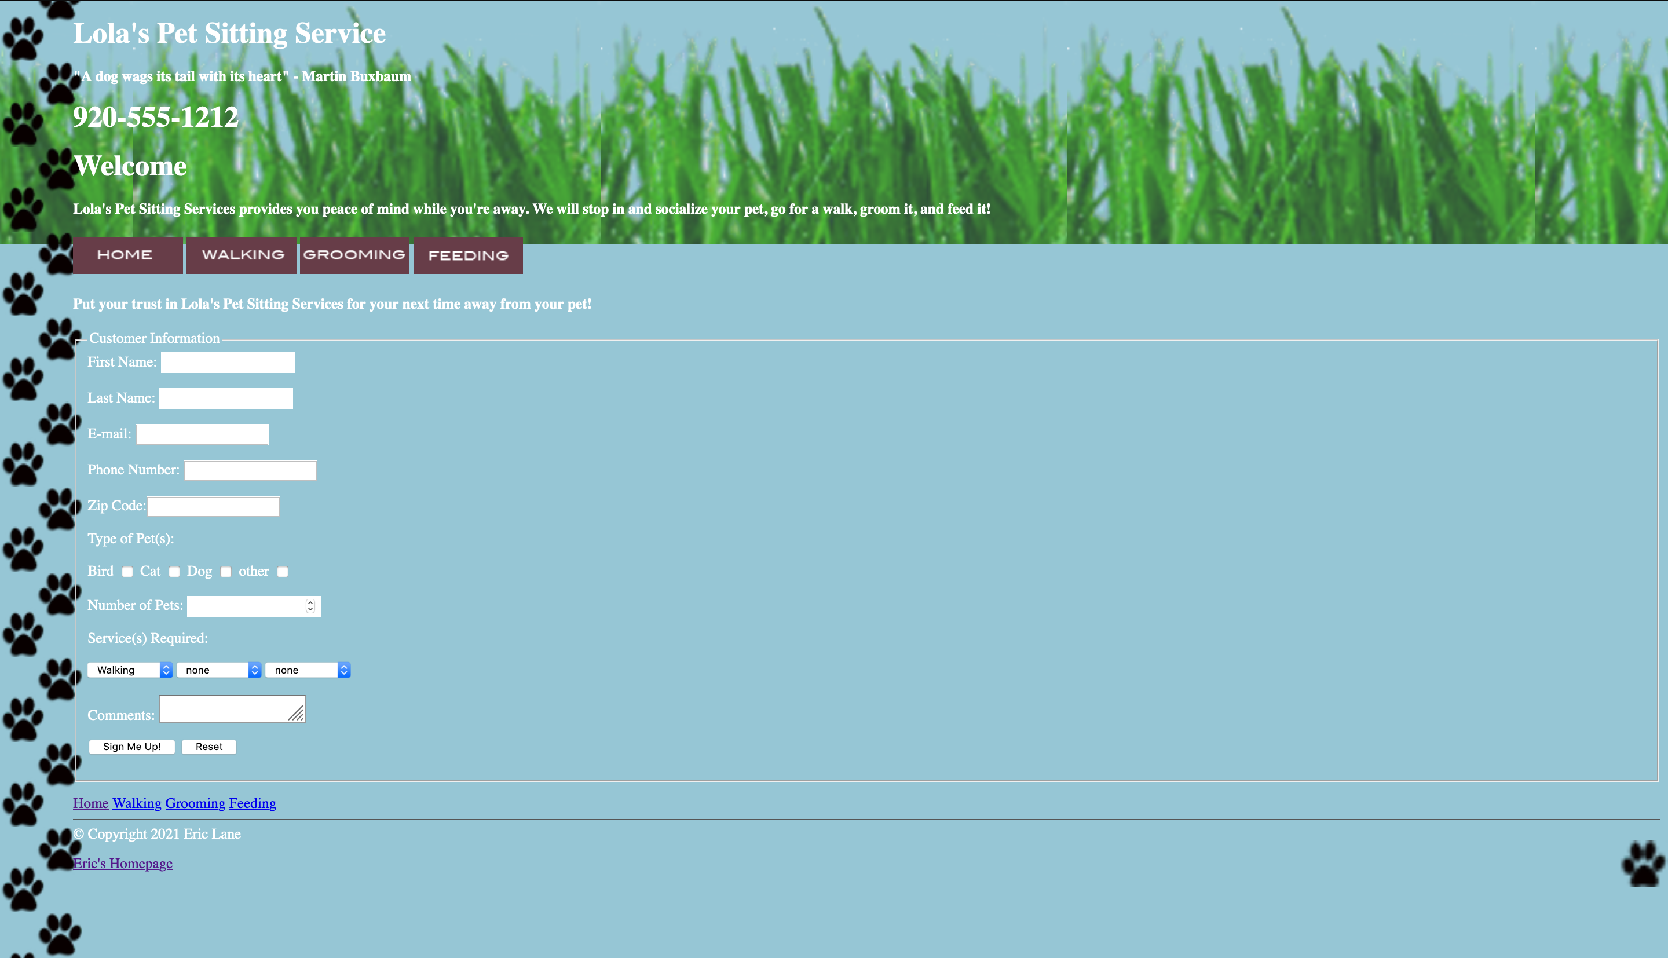Select the WALKING navigation tab
Viewport: 1668px width, 958px height.
pyautogui.click(x=242, y=254)
